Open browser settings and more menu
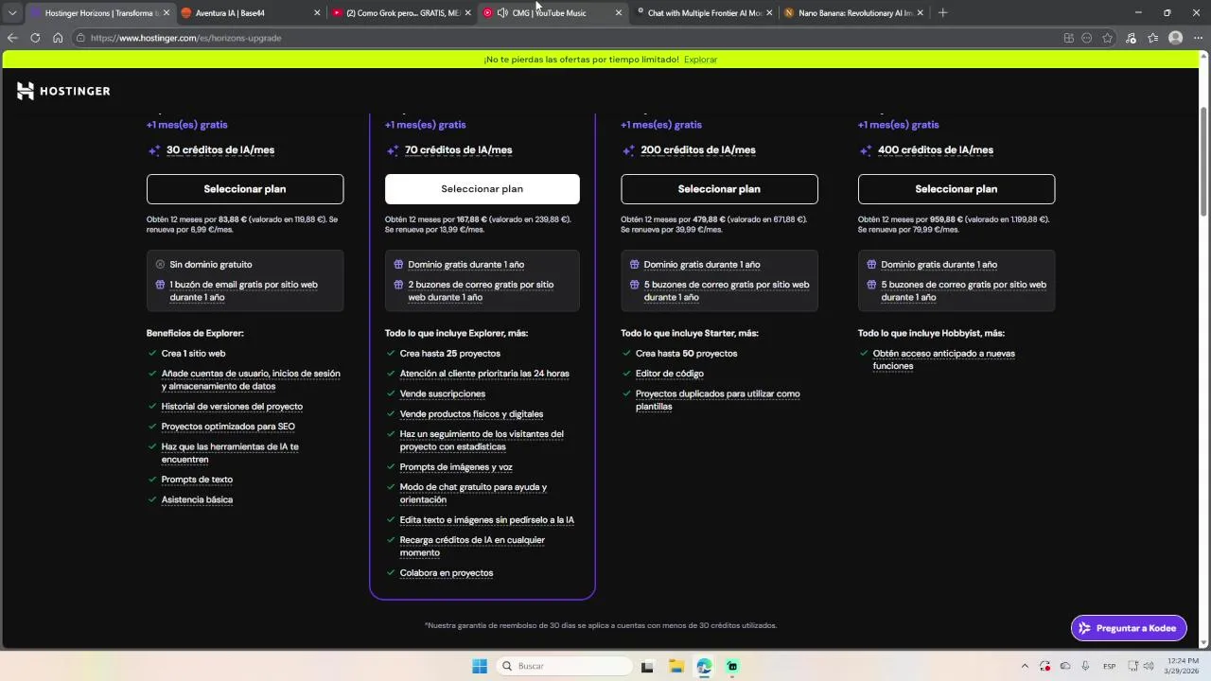Screen dimensions: 1211x681 click(x=1199, y=38)
